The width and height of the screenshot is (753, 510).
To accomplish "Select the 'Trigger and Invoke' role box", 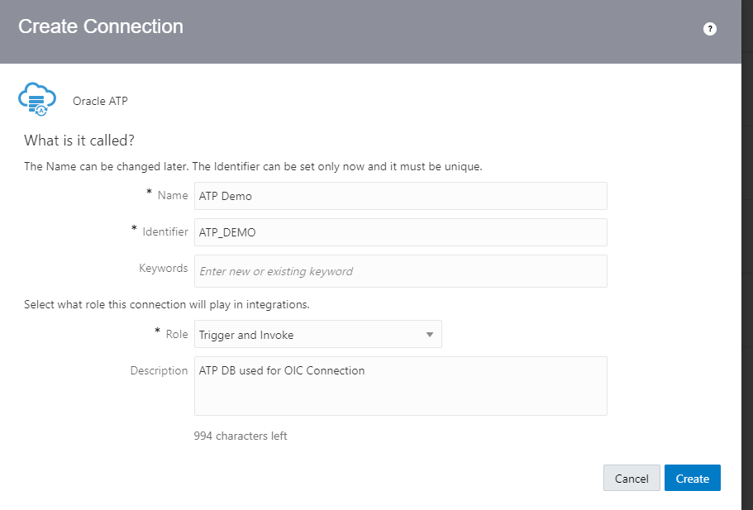I will tap(310, 335).
